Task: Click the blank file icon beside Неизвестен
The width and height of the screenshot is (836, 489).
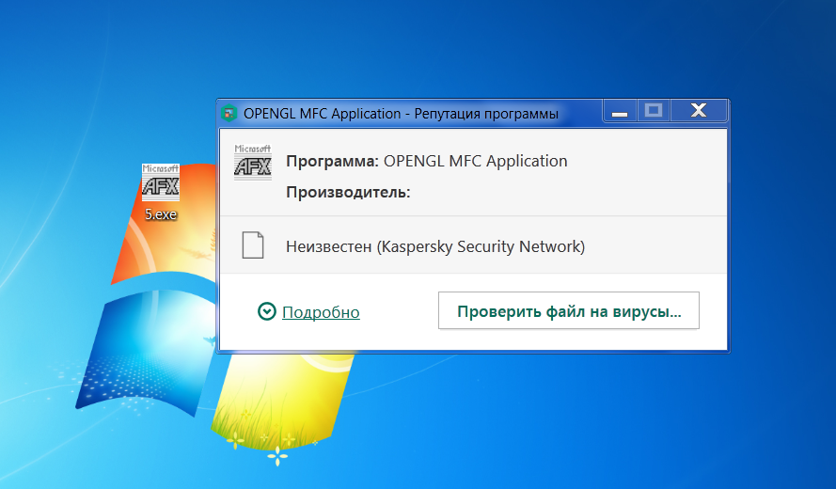Action: [252, 245]
